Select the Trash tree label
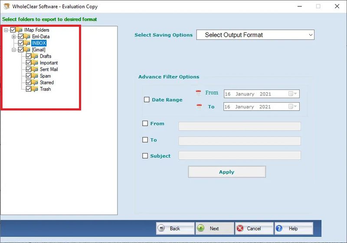This screenshot has height=243, width=347. point(46,89)
